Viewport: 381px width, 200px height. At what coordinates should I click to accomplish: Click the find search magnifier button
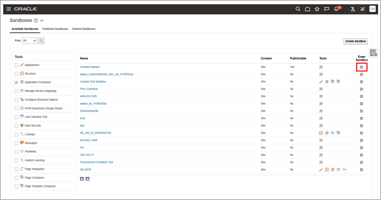[41, 41]
